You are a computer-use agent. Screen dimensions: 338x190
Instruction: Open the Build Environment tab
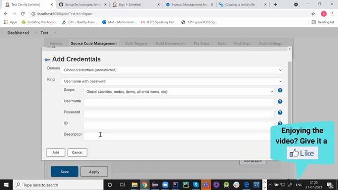click(171, 43)
